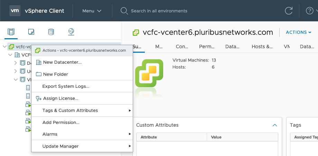Open the Configure tab

click(x=182, y=47)
